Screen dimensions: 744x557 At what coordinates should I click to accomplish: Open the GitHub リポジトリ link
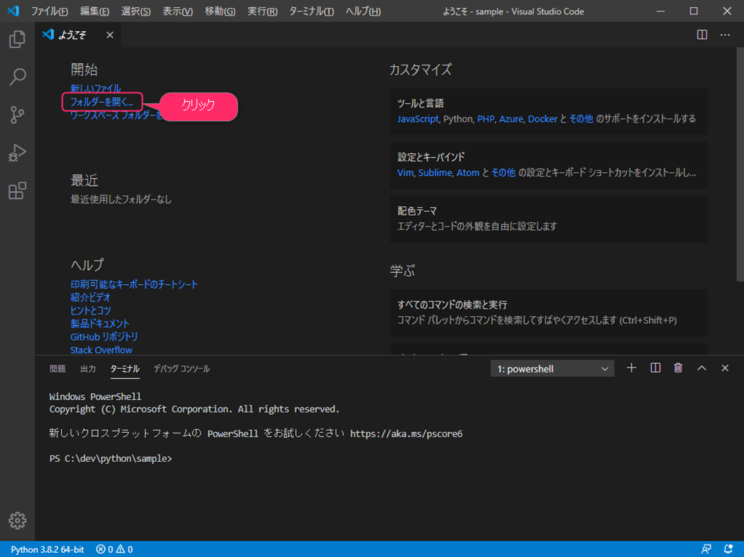pos(104,337)
